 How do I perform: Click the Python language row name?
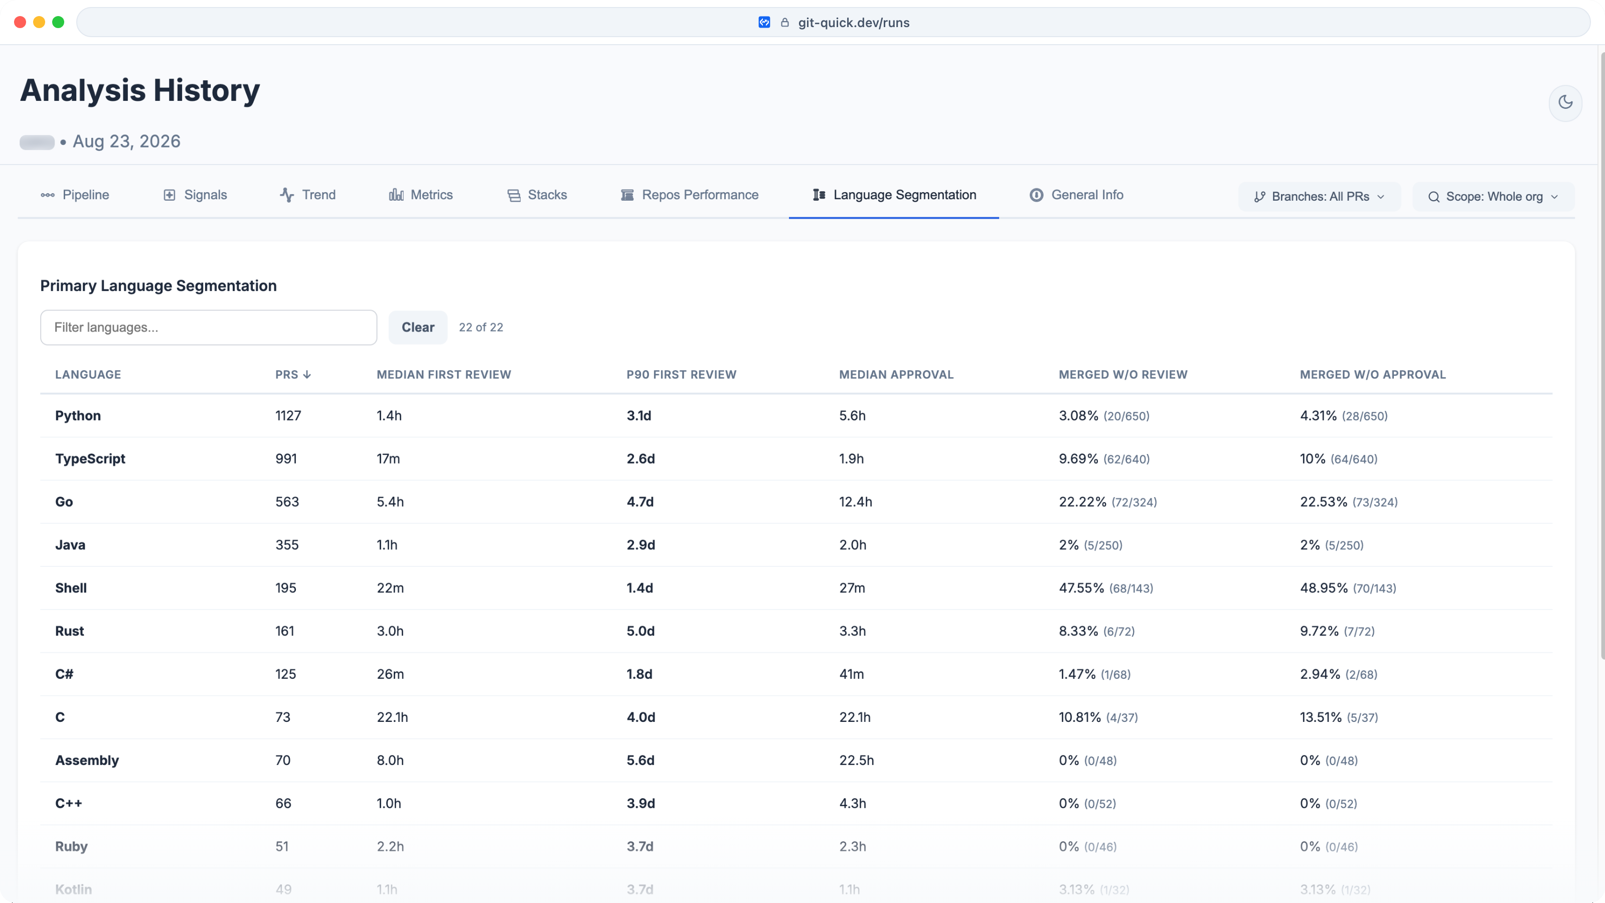(x=78, y=416)
